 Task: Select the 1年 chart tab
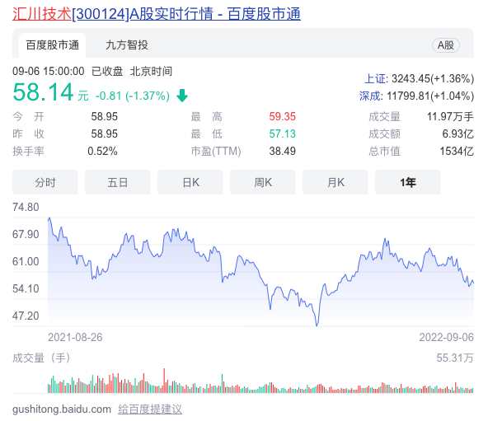click(408, 182)
